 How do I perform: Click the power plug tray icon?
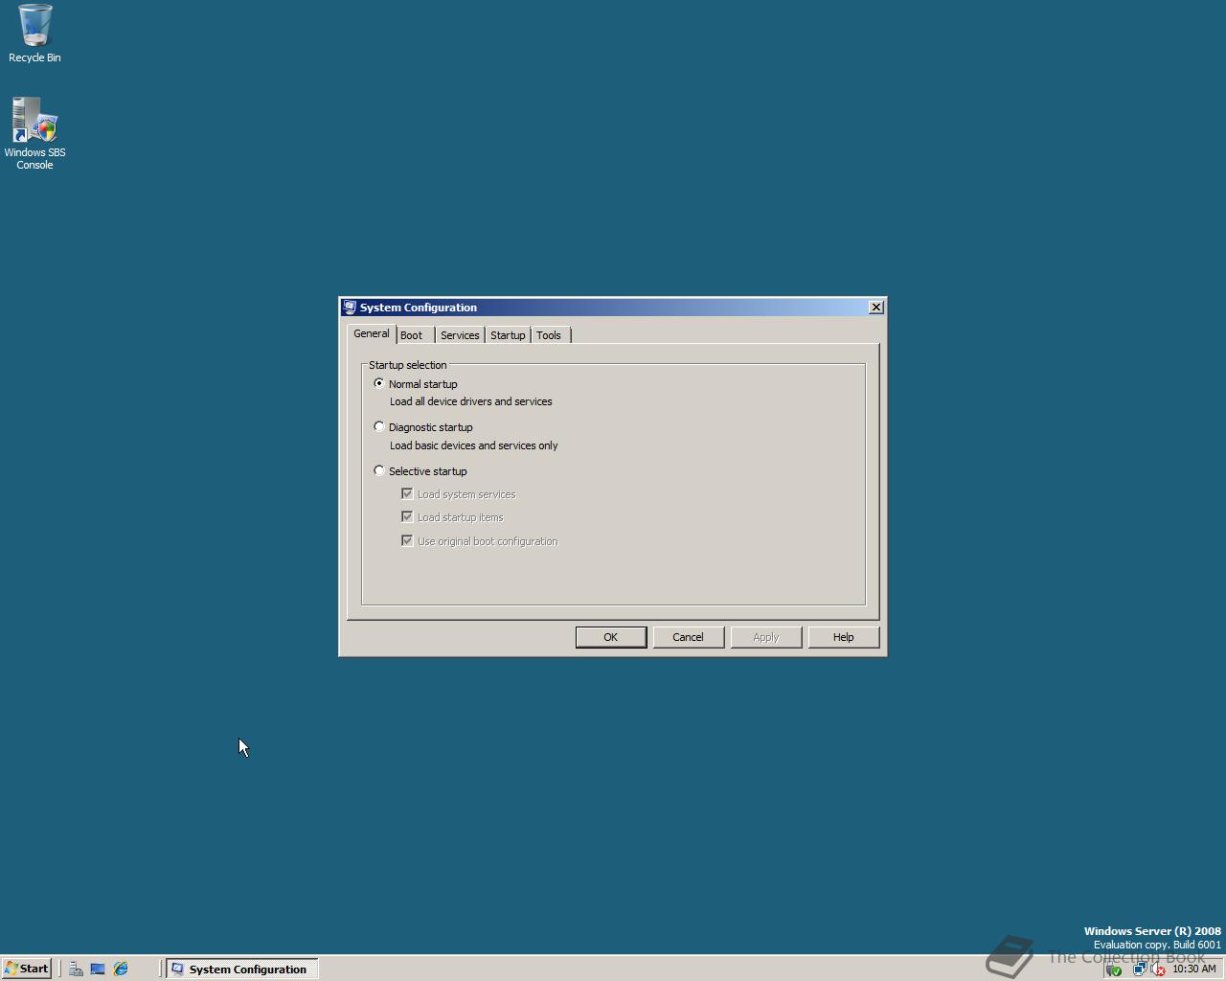click(x=1114, y=970)
